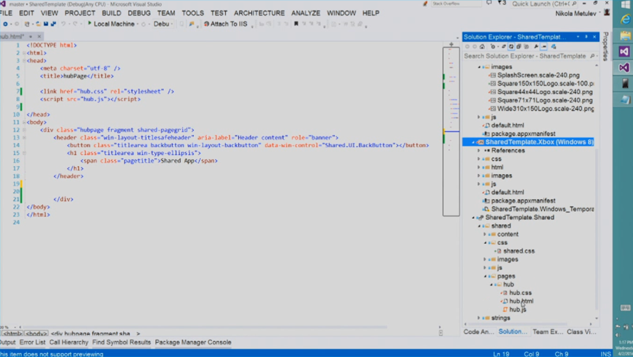
Task: Toggle the keep-open pin on hub.html tab
Action: 31,36
